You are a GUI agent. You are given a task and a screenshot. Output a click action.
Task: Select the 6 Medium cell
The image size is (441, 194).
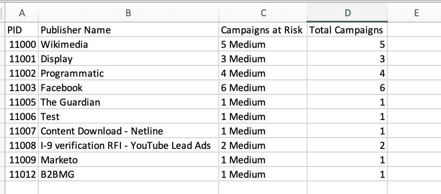pos(262,88)
